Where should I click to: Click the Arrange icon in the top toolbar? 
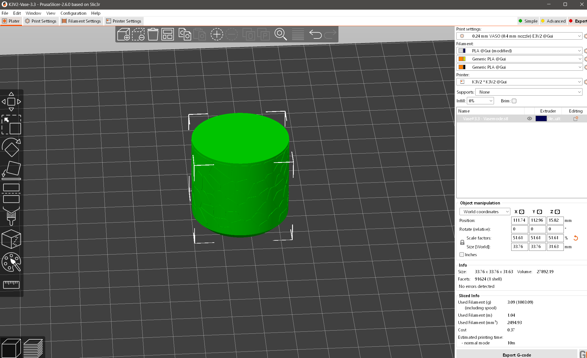tap(167, 34)
